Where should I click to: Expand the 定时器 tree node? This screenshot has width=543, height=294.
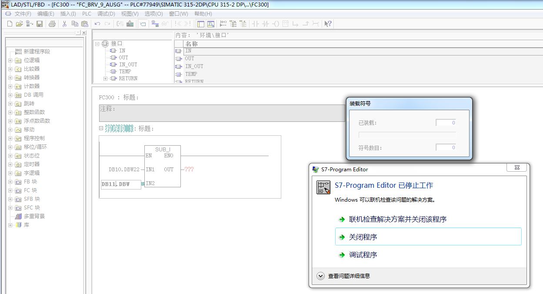coord(10,164)
